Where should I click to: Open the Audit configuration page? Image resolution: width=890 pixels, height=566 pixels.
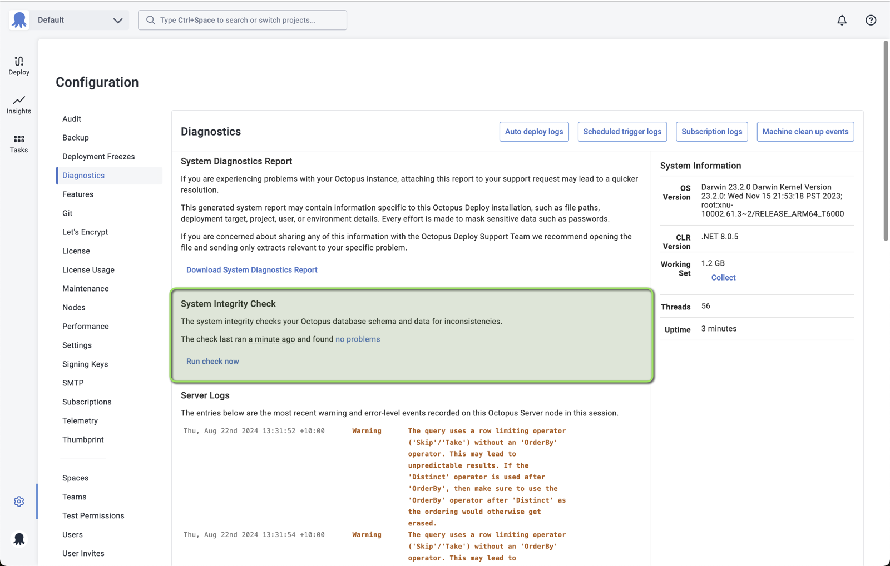click(x=72, y=119)
